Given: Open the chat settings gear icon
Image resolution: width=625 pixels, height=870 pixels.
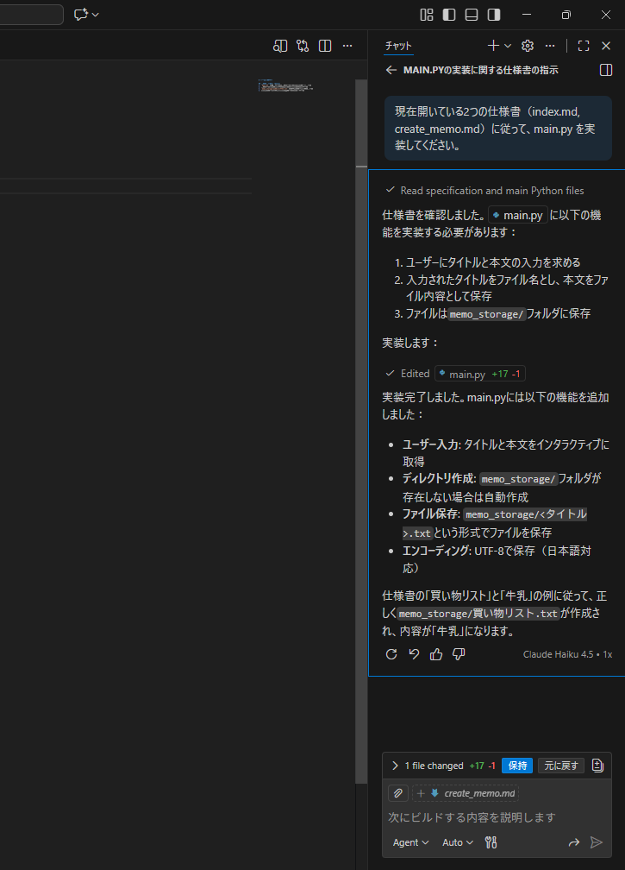Looking at the screenshot, I should point(528,46).
